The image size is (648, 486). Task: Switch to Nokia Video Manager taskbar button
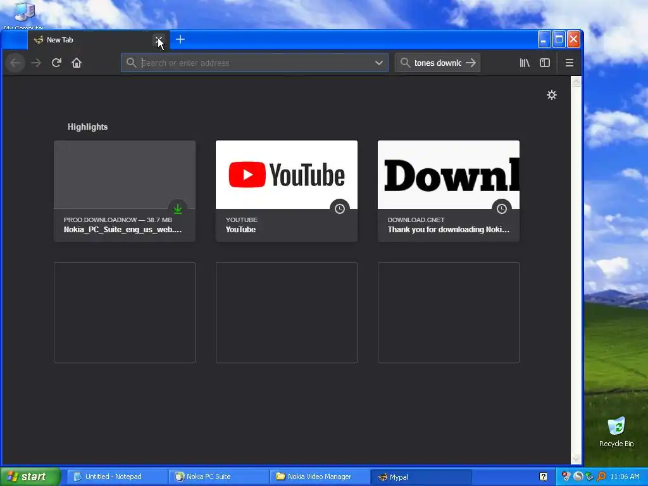[320, 477]
